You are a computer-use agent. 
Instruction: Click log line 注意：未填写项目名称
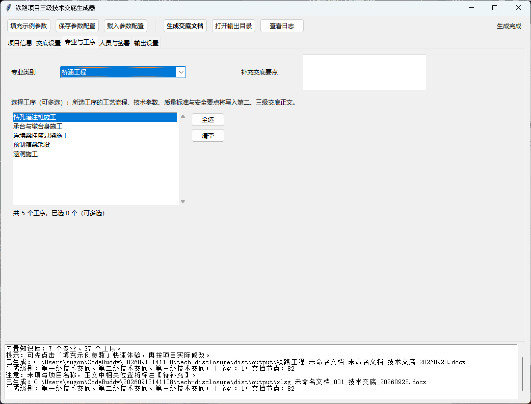point(101,375)
